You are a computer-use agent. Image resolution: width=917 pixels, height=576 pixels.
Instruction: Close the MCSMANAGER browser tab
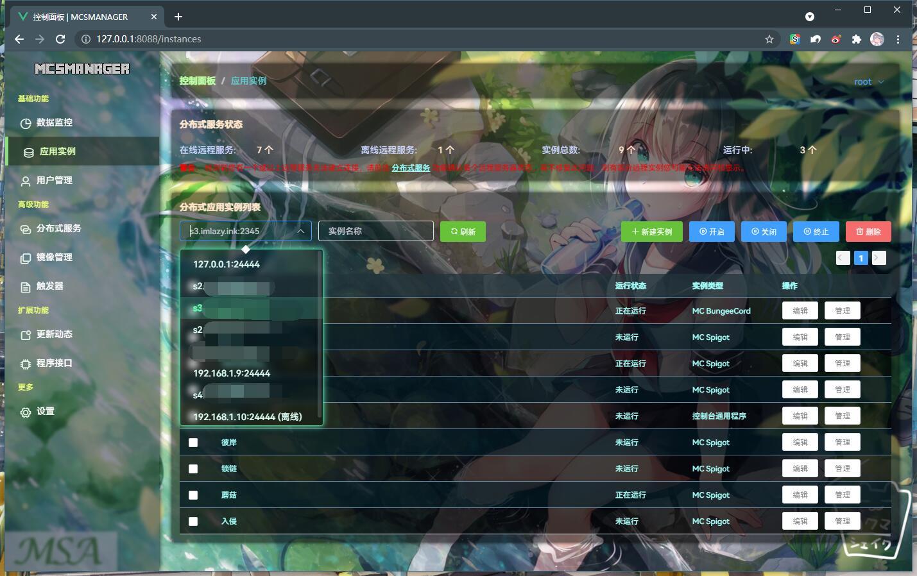(x=154, y=17)
